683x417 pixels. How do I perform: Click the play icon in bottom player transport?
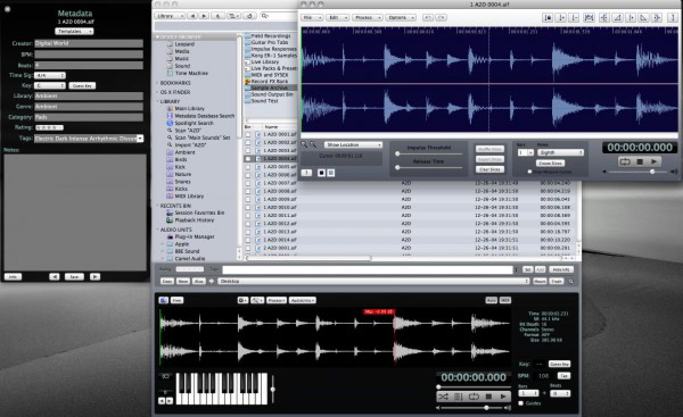503,397
